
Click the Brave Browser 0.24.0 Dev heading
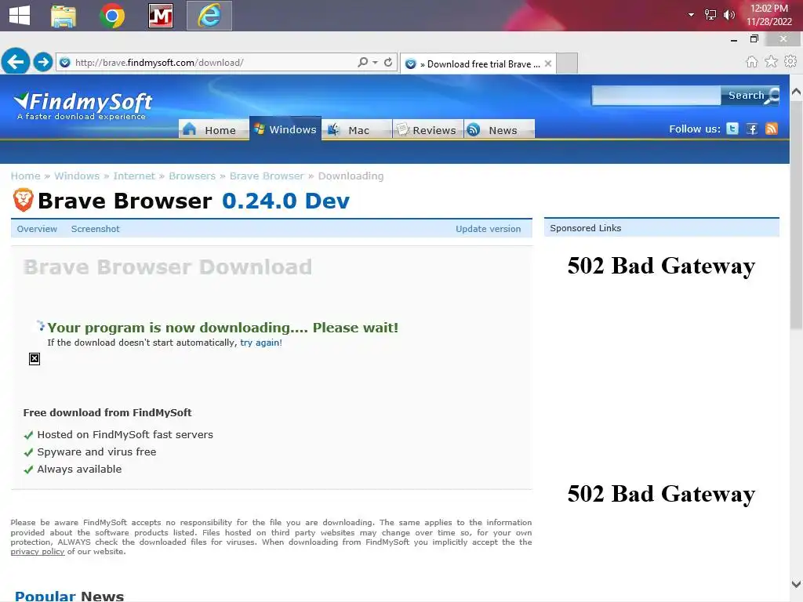click(x=194, y=201)
